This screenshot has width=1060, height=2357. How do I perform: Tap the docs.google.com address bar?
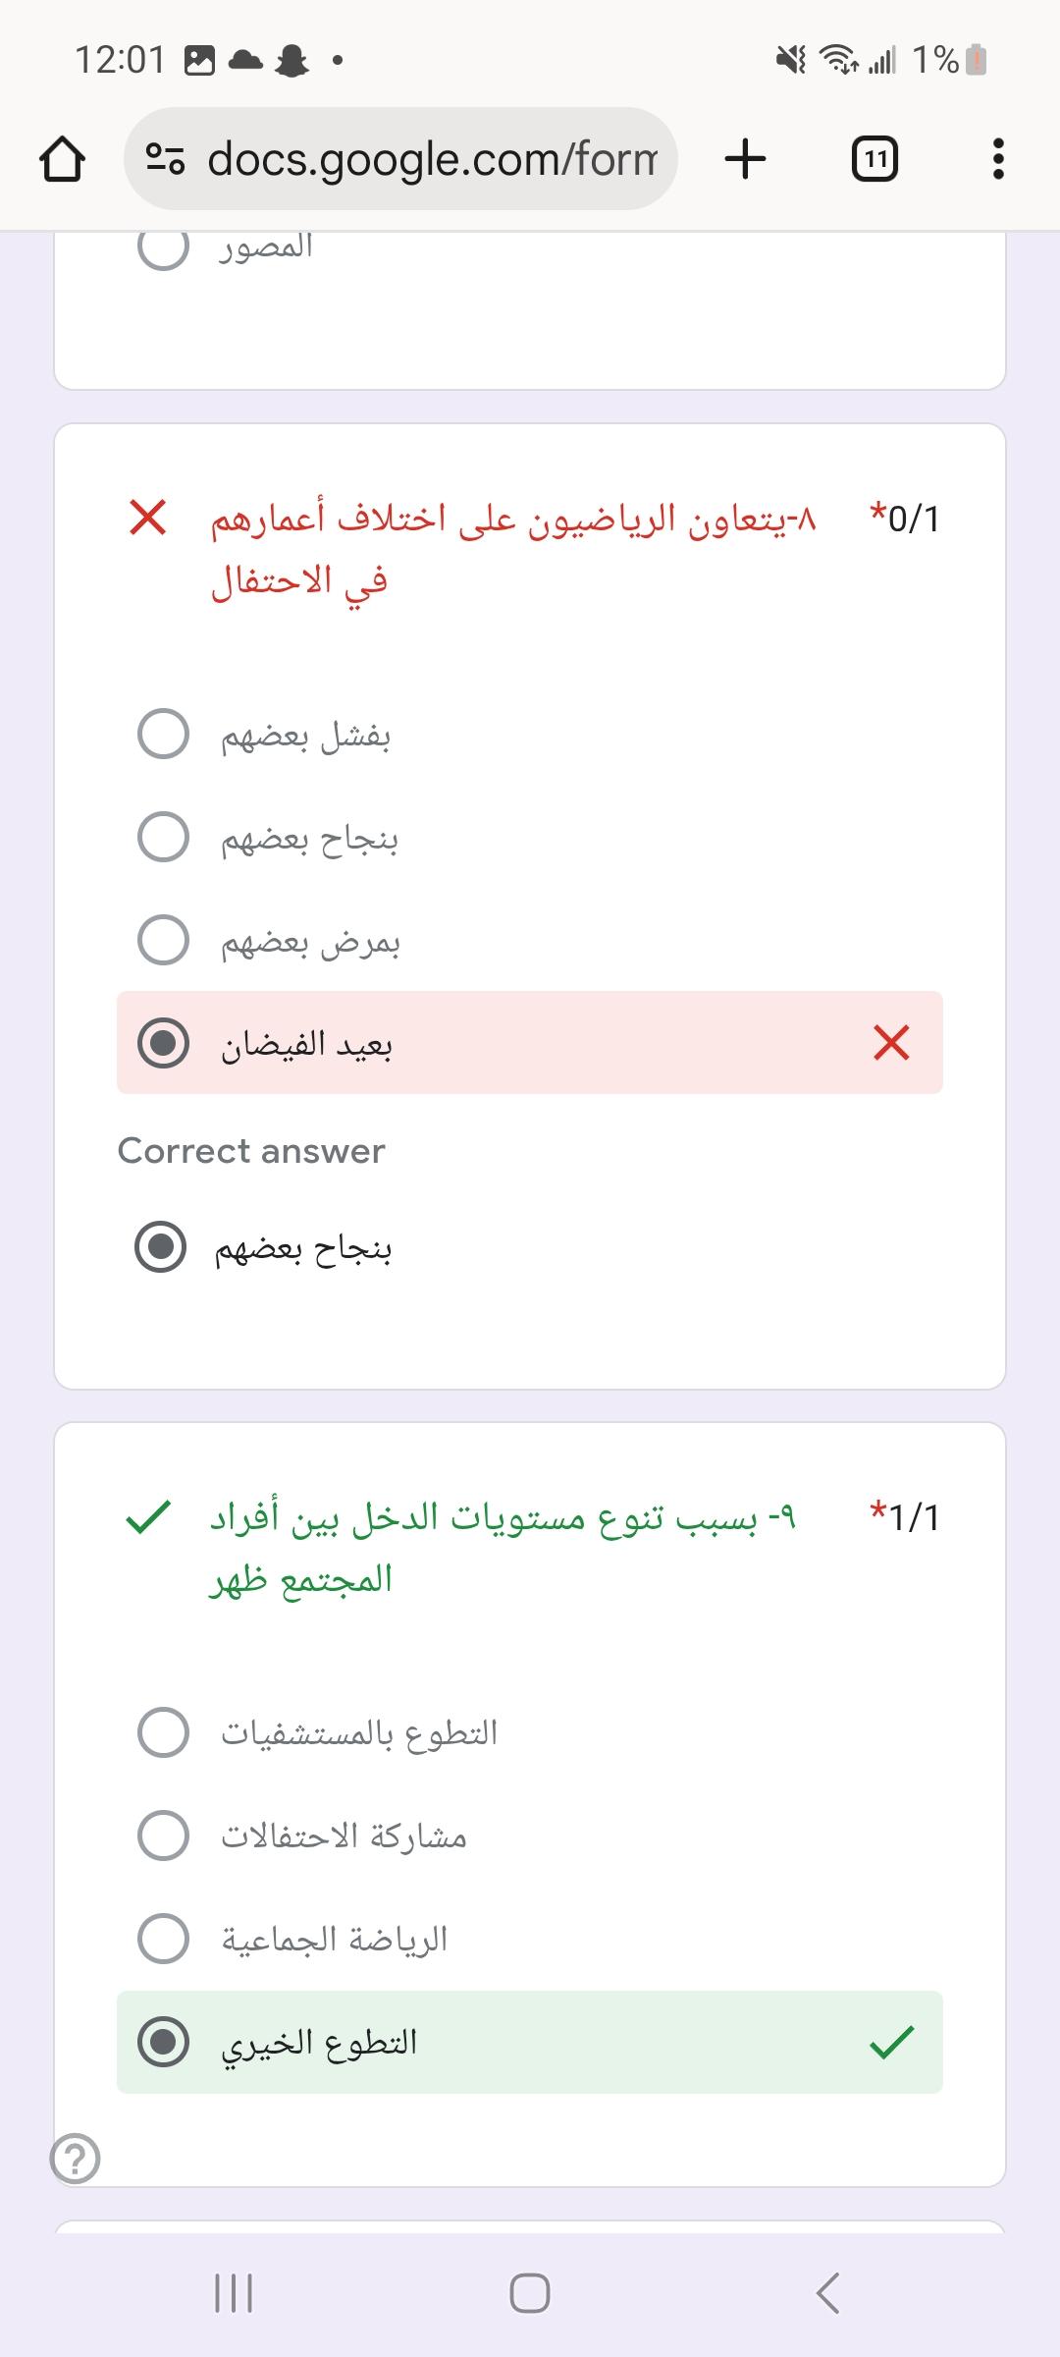pos(432,159)
